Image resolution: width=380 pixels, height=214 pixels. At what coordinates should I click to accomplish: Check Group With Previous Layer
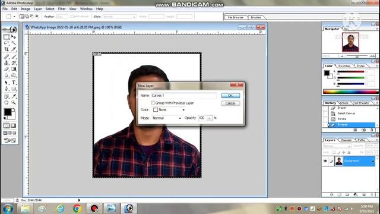(153, 103)
